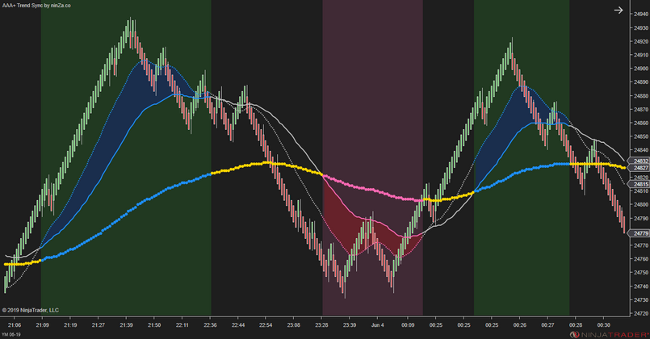Click the 23:28 time axis label
650x339 pixels.
[x=321, y=324]
